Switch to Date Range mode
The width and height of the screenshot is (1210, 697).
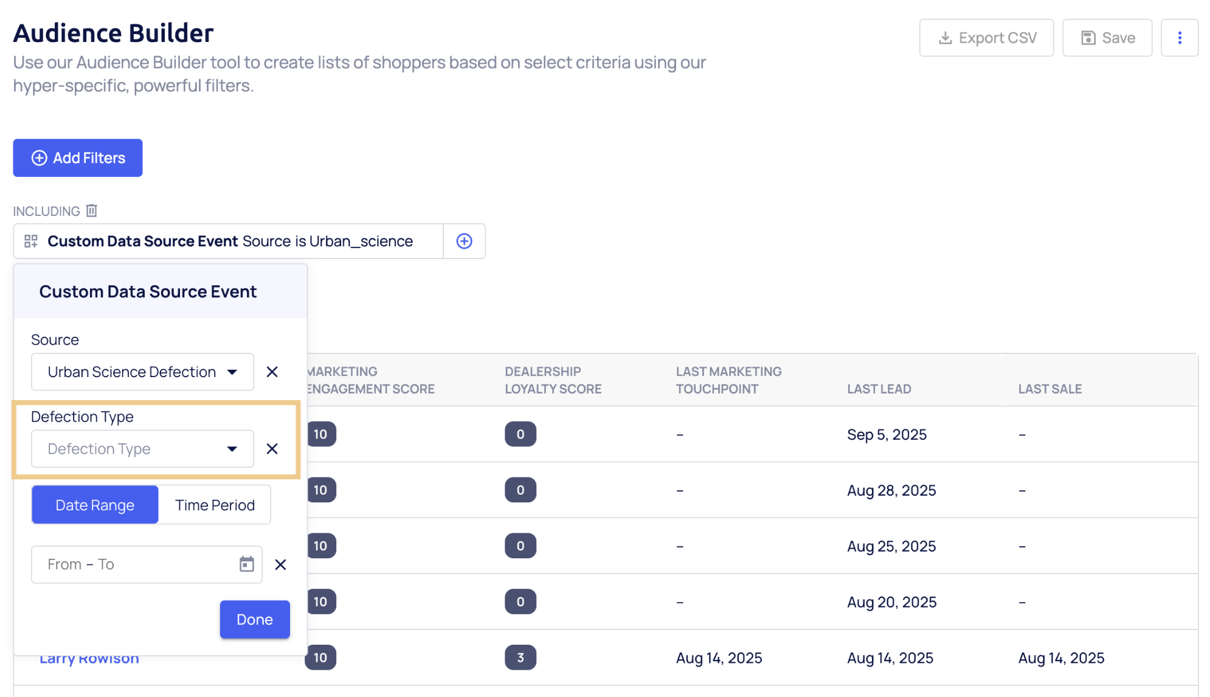(x=95, y=505)
